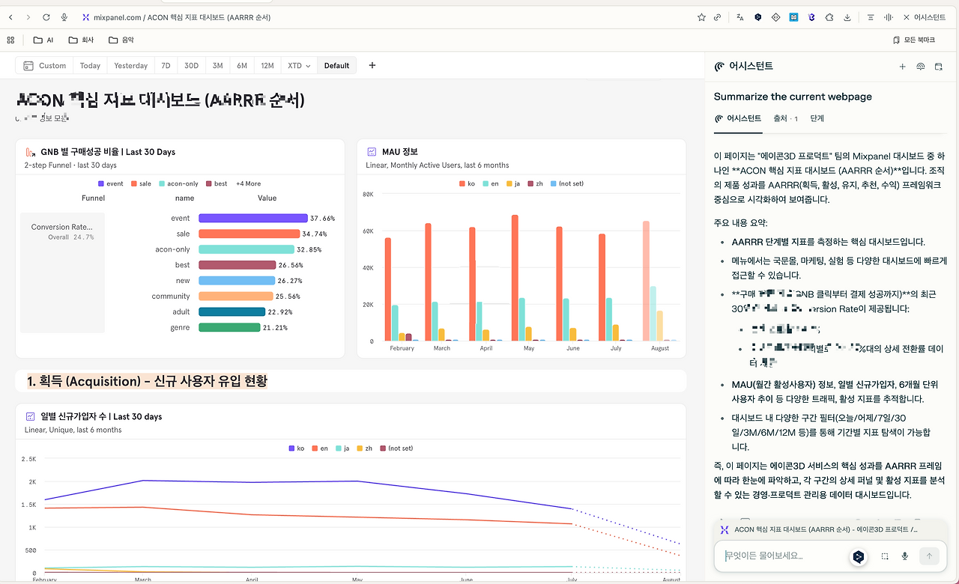Viewport: 959px width, 584px height.
Task: Add a dashboard filter with plus button
Action: (x=372, y=66)
